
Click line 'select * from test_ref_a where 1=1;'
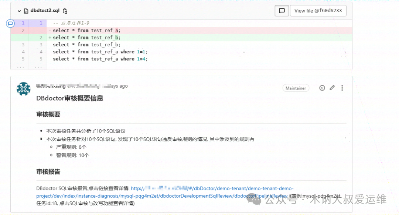pos(100,52)
